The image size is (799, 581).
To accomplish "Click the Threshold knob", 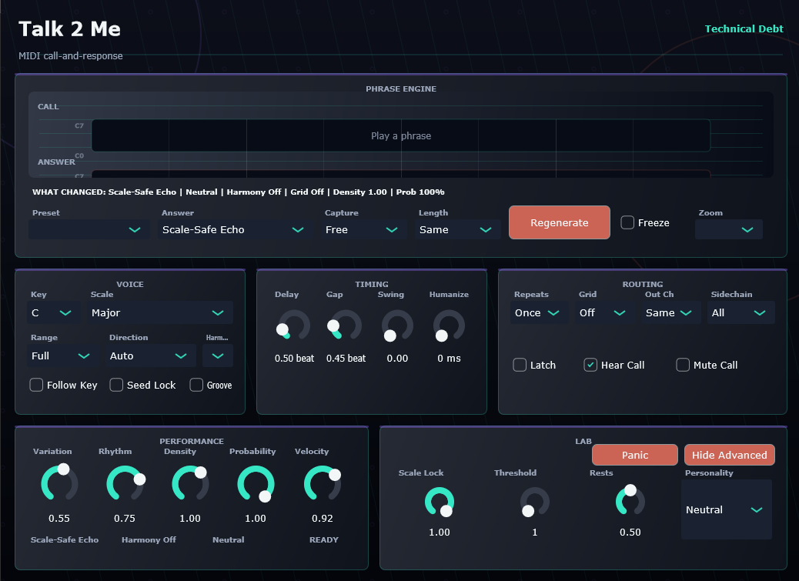I will 534,502.
